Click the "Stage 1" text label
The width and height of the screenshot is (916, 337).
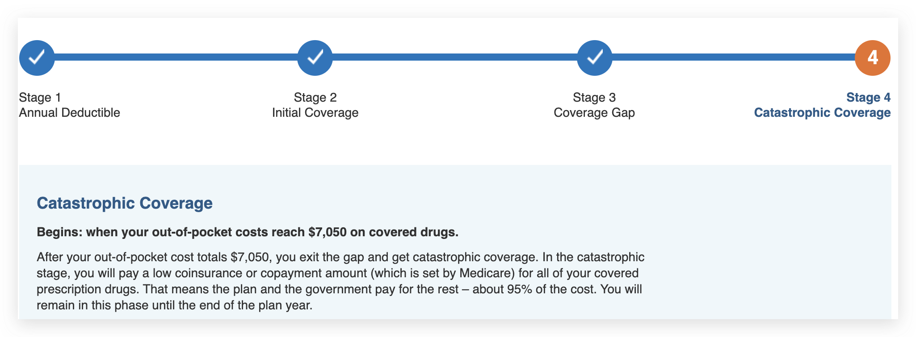click(x=40, y=97)
